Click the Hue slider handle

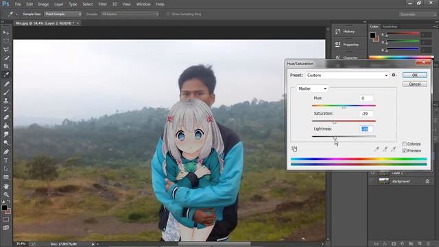pos(344,107)
